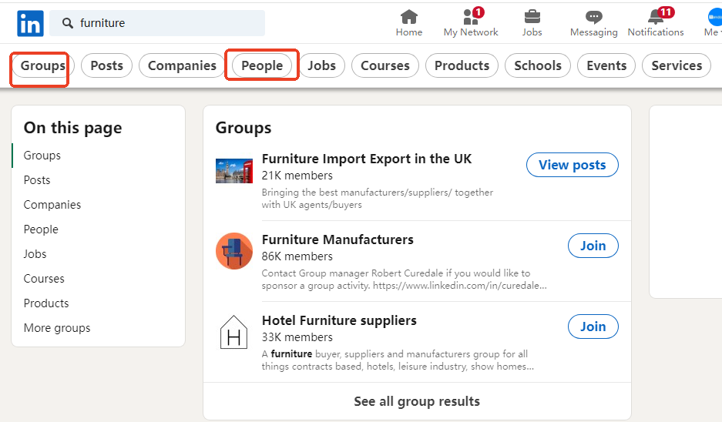Screen dimensions: 722x422
Task: Select the Events filter pill
Action: tap(606, 65)
